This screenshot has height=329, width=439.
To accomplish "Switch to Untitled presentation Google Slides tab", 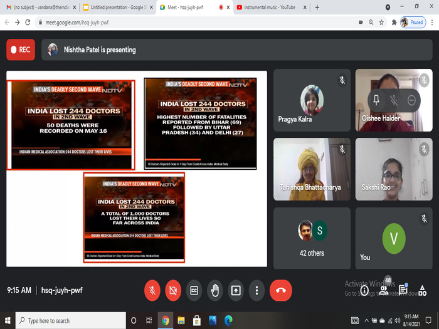I will coord(118,8).
